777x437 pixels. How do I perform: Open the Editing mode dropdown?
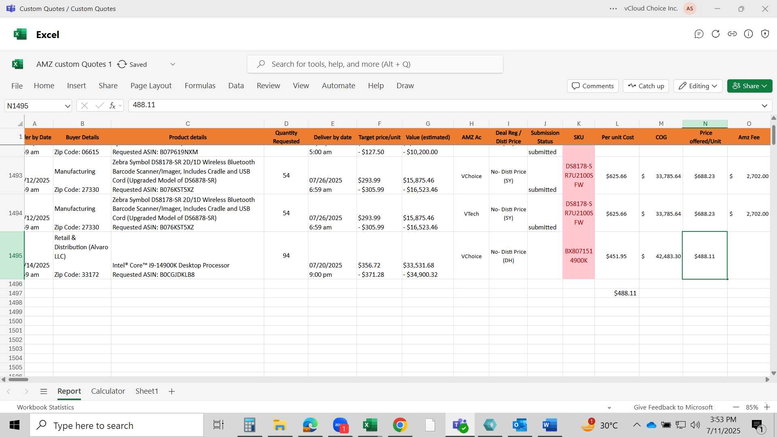[698, 86]
